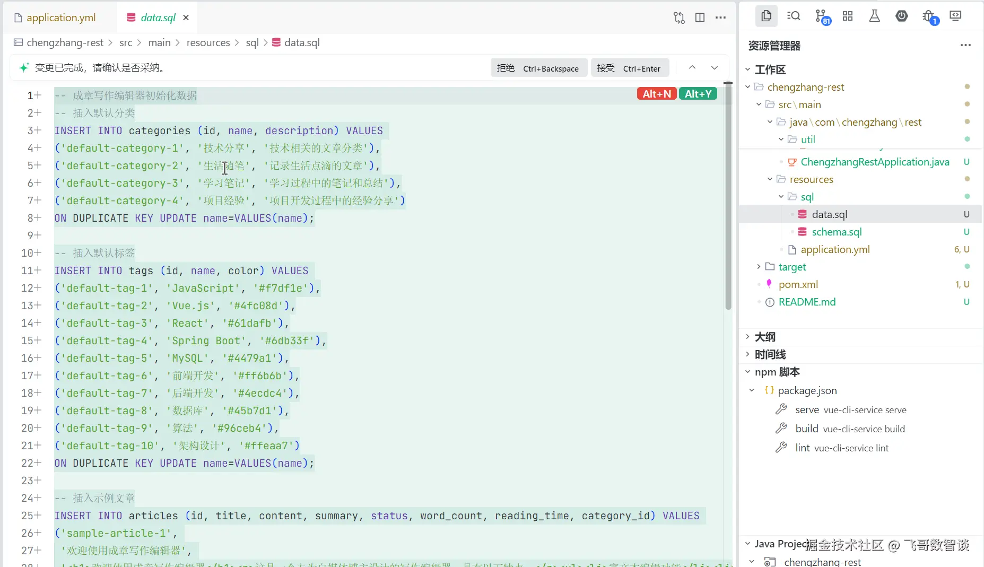
Task: Click the info icon beside README.md
Action: 770,302
